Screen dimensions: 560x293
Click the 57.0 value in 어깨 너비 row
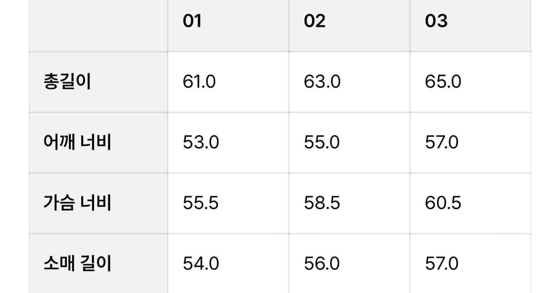point(442,143)
